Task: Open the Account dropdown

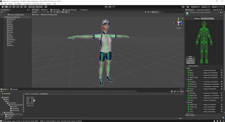Action: 195,7
